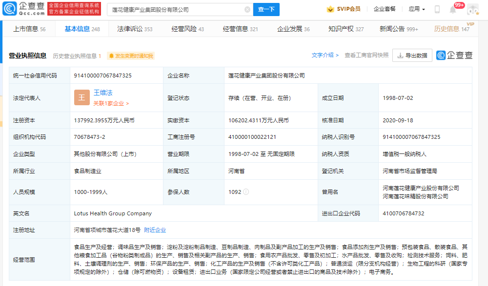488x286 pixels.
Task: Click the bell icon in 发生变更时通知我
Action: pyautogui.click(x=111, y=56)
